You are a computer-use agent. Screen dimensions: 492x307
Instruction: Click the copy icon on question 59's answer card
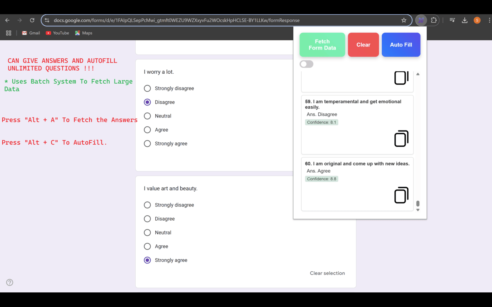401,139
